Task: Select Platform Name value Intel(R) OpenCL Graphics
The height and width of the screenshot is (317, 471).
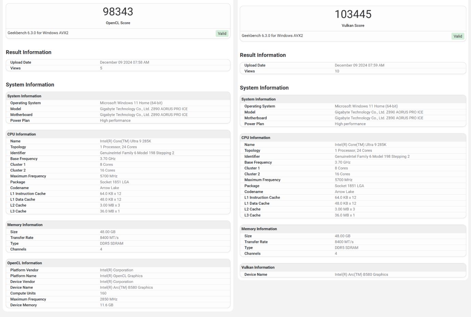Action: [121, 276]
